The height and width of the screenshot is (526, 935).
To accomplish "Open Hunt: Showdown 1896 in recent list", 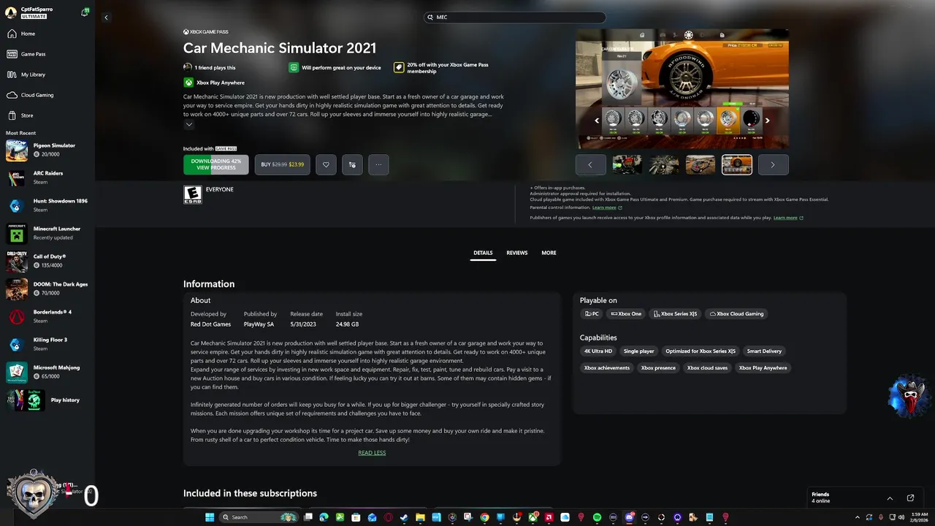I will point(47,205).
